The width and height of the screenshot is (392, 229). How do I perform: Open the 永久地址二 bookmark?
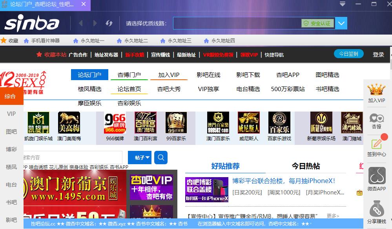click(x=133, y=40)
